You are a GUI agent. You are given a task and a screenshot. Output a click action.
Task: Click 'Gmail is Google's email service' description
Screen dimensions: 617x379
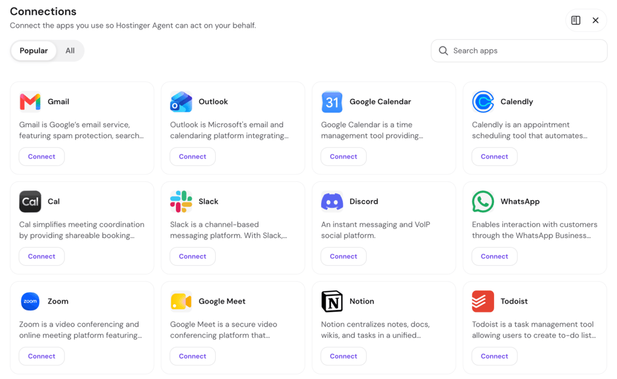click(x=81, y=130)
